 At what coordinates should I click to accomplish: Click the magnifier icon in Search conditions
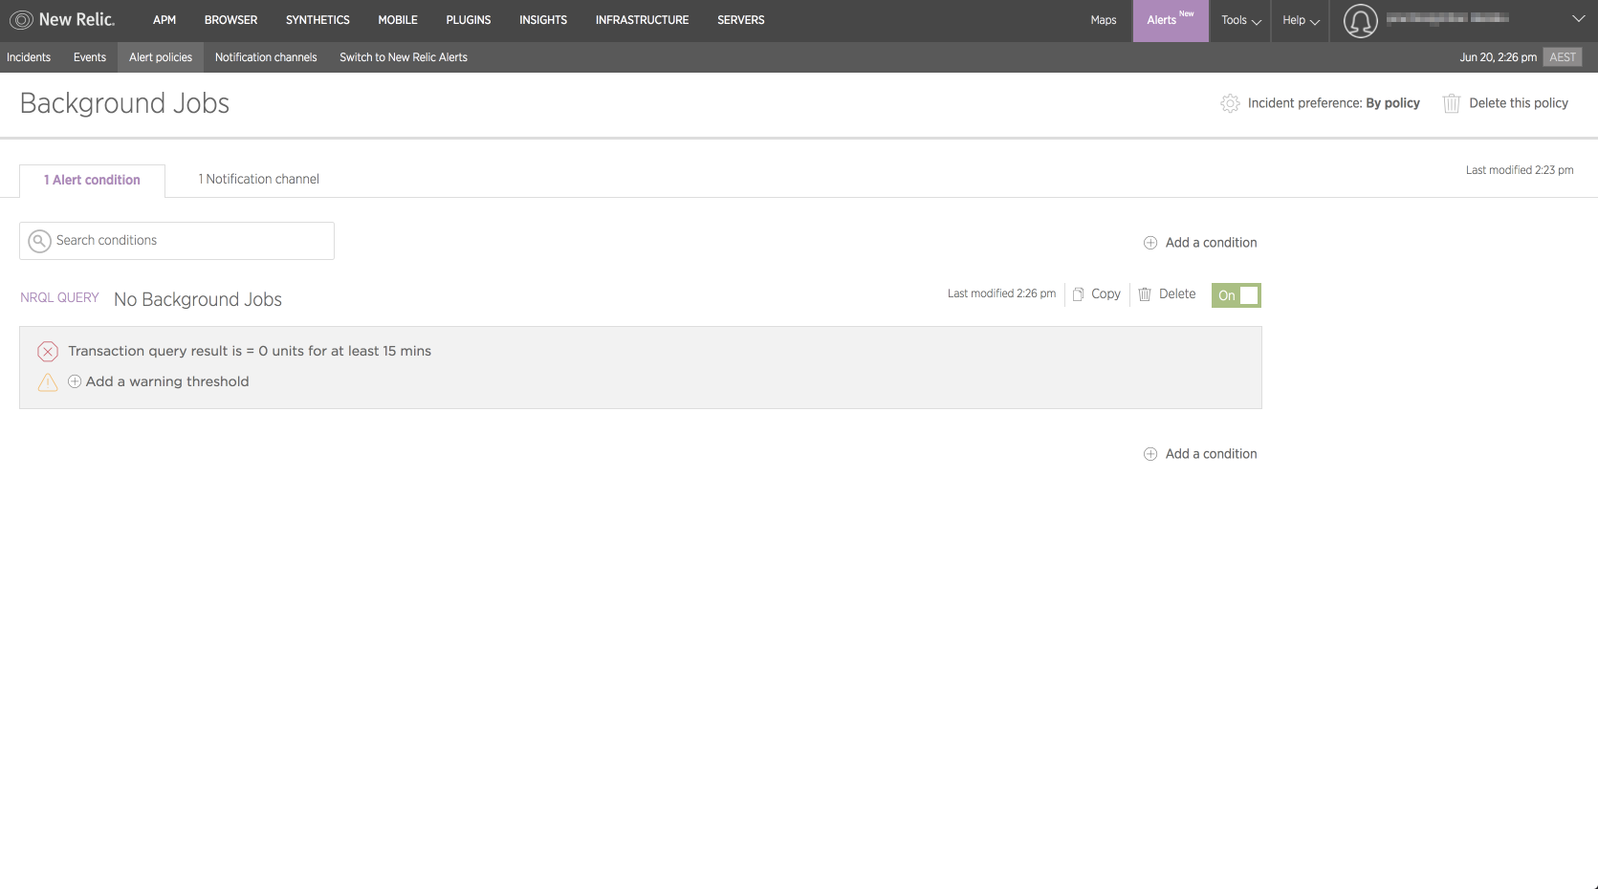(x=39, y=241)
